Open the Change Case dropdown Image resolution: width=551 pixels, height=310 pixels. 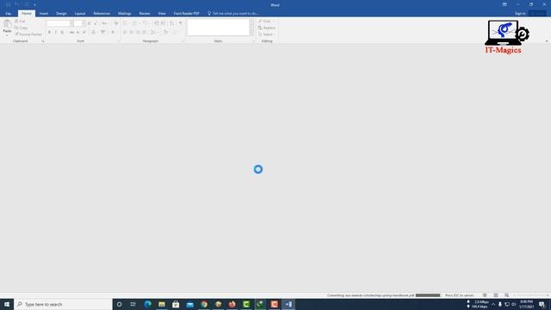tap(104, 23)
